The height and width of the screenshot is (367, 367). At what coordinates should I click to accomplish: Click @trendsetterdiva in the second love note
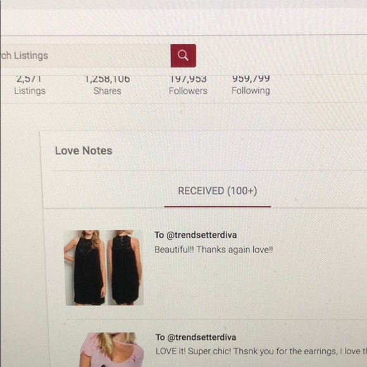[201, 337]
